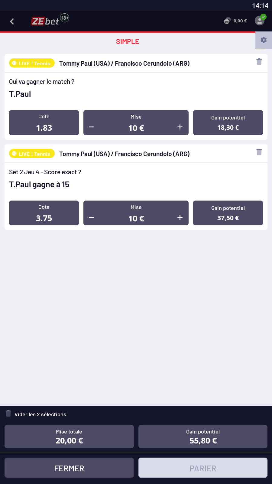The height and width of the screenshot is (484, 272).
Task: Select the SIMPLE bet tab
Action: (x=128, y=42)
